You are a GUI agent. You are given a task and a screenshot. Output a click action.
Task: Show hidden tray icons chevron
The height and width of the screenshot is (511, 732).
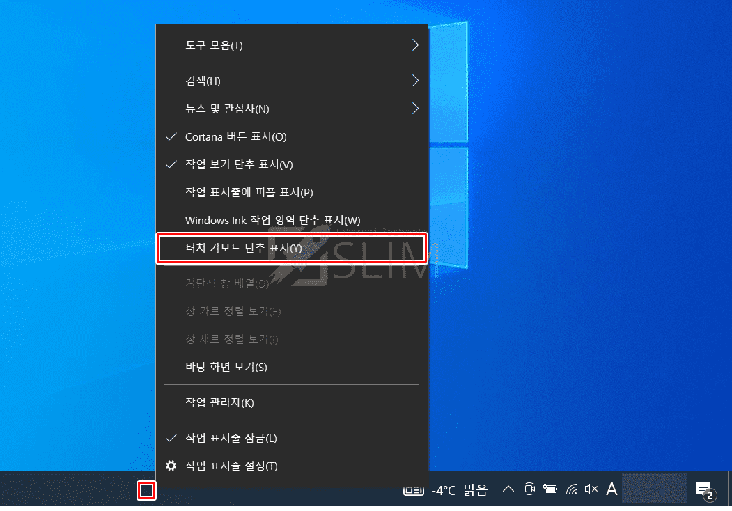point(508,489)
